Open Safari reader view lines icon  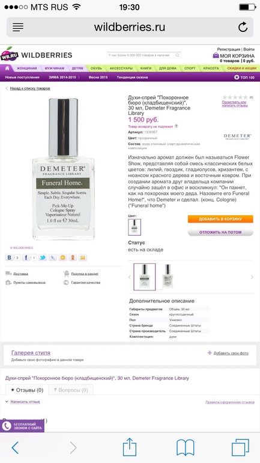click(18, 27)
